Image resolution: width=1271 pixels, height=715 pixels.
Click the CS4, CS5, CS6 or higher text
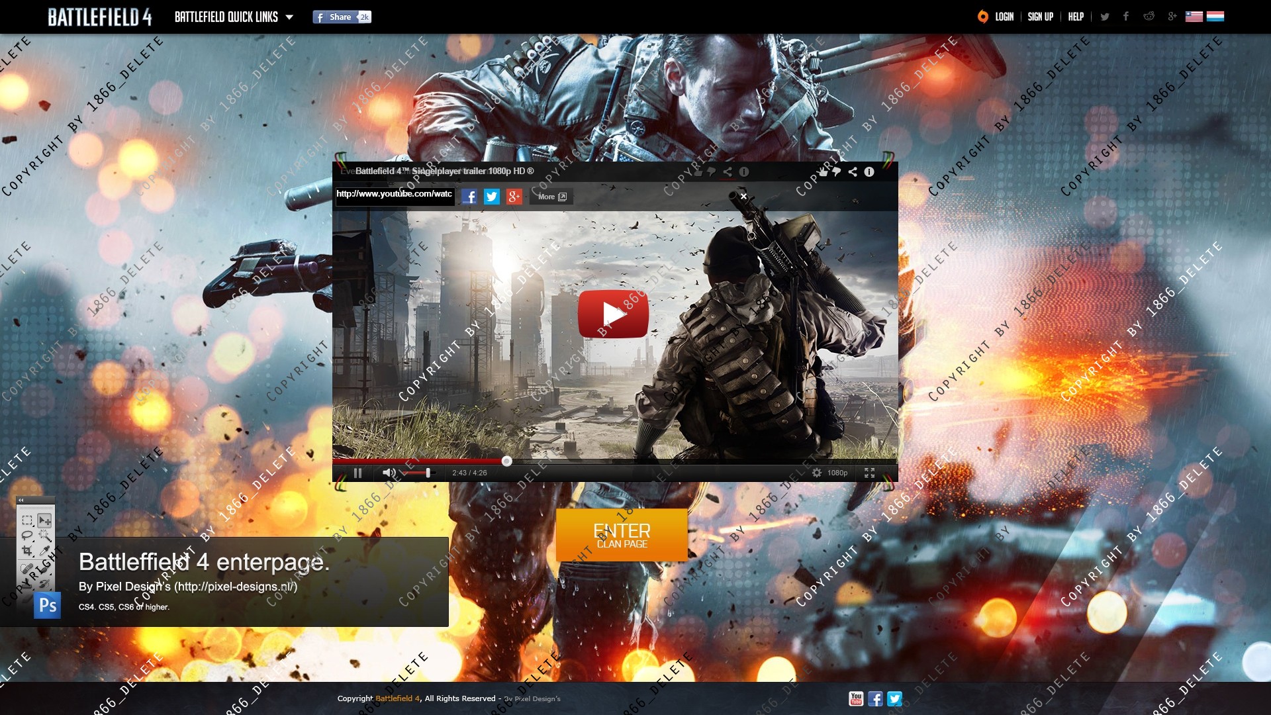click(124, 607)
